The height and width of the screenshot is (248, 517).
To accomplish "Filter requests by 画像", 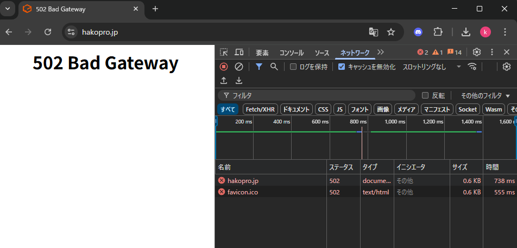I will [x=383, y=109].
